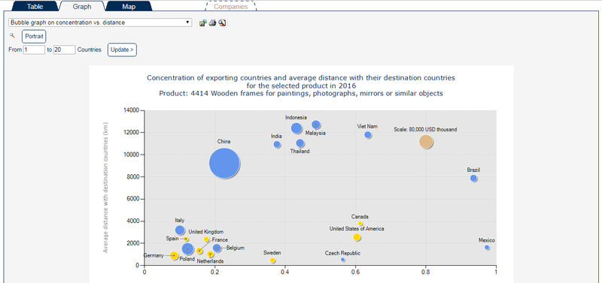Switch to the Table tab
Screen dimensions: 602x283
[x=35, y=7]
